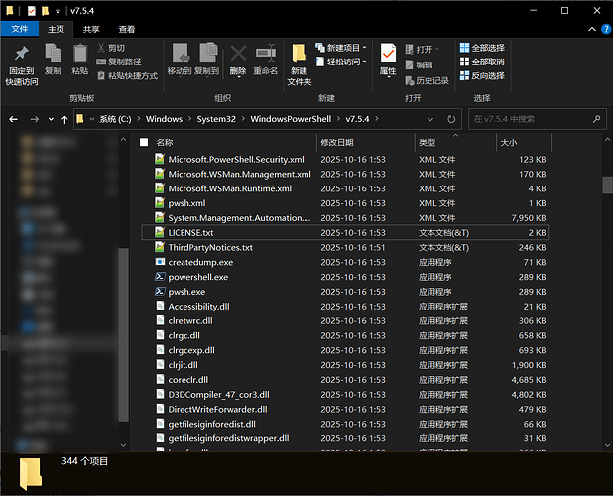Select Microsoft.WSMan.Runtime.xml file

tap(344, 188)
